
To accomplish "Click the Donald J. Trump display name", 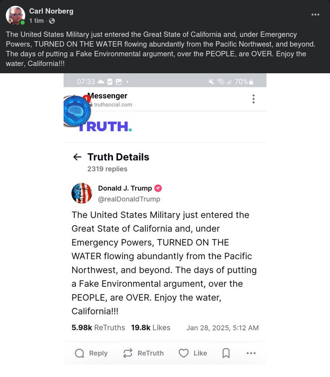I will pos(125,188).
